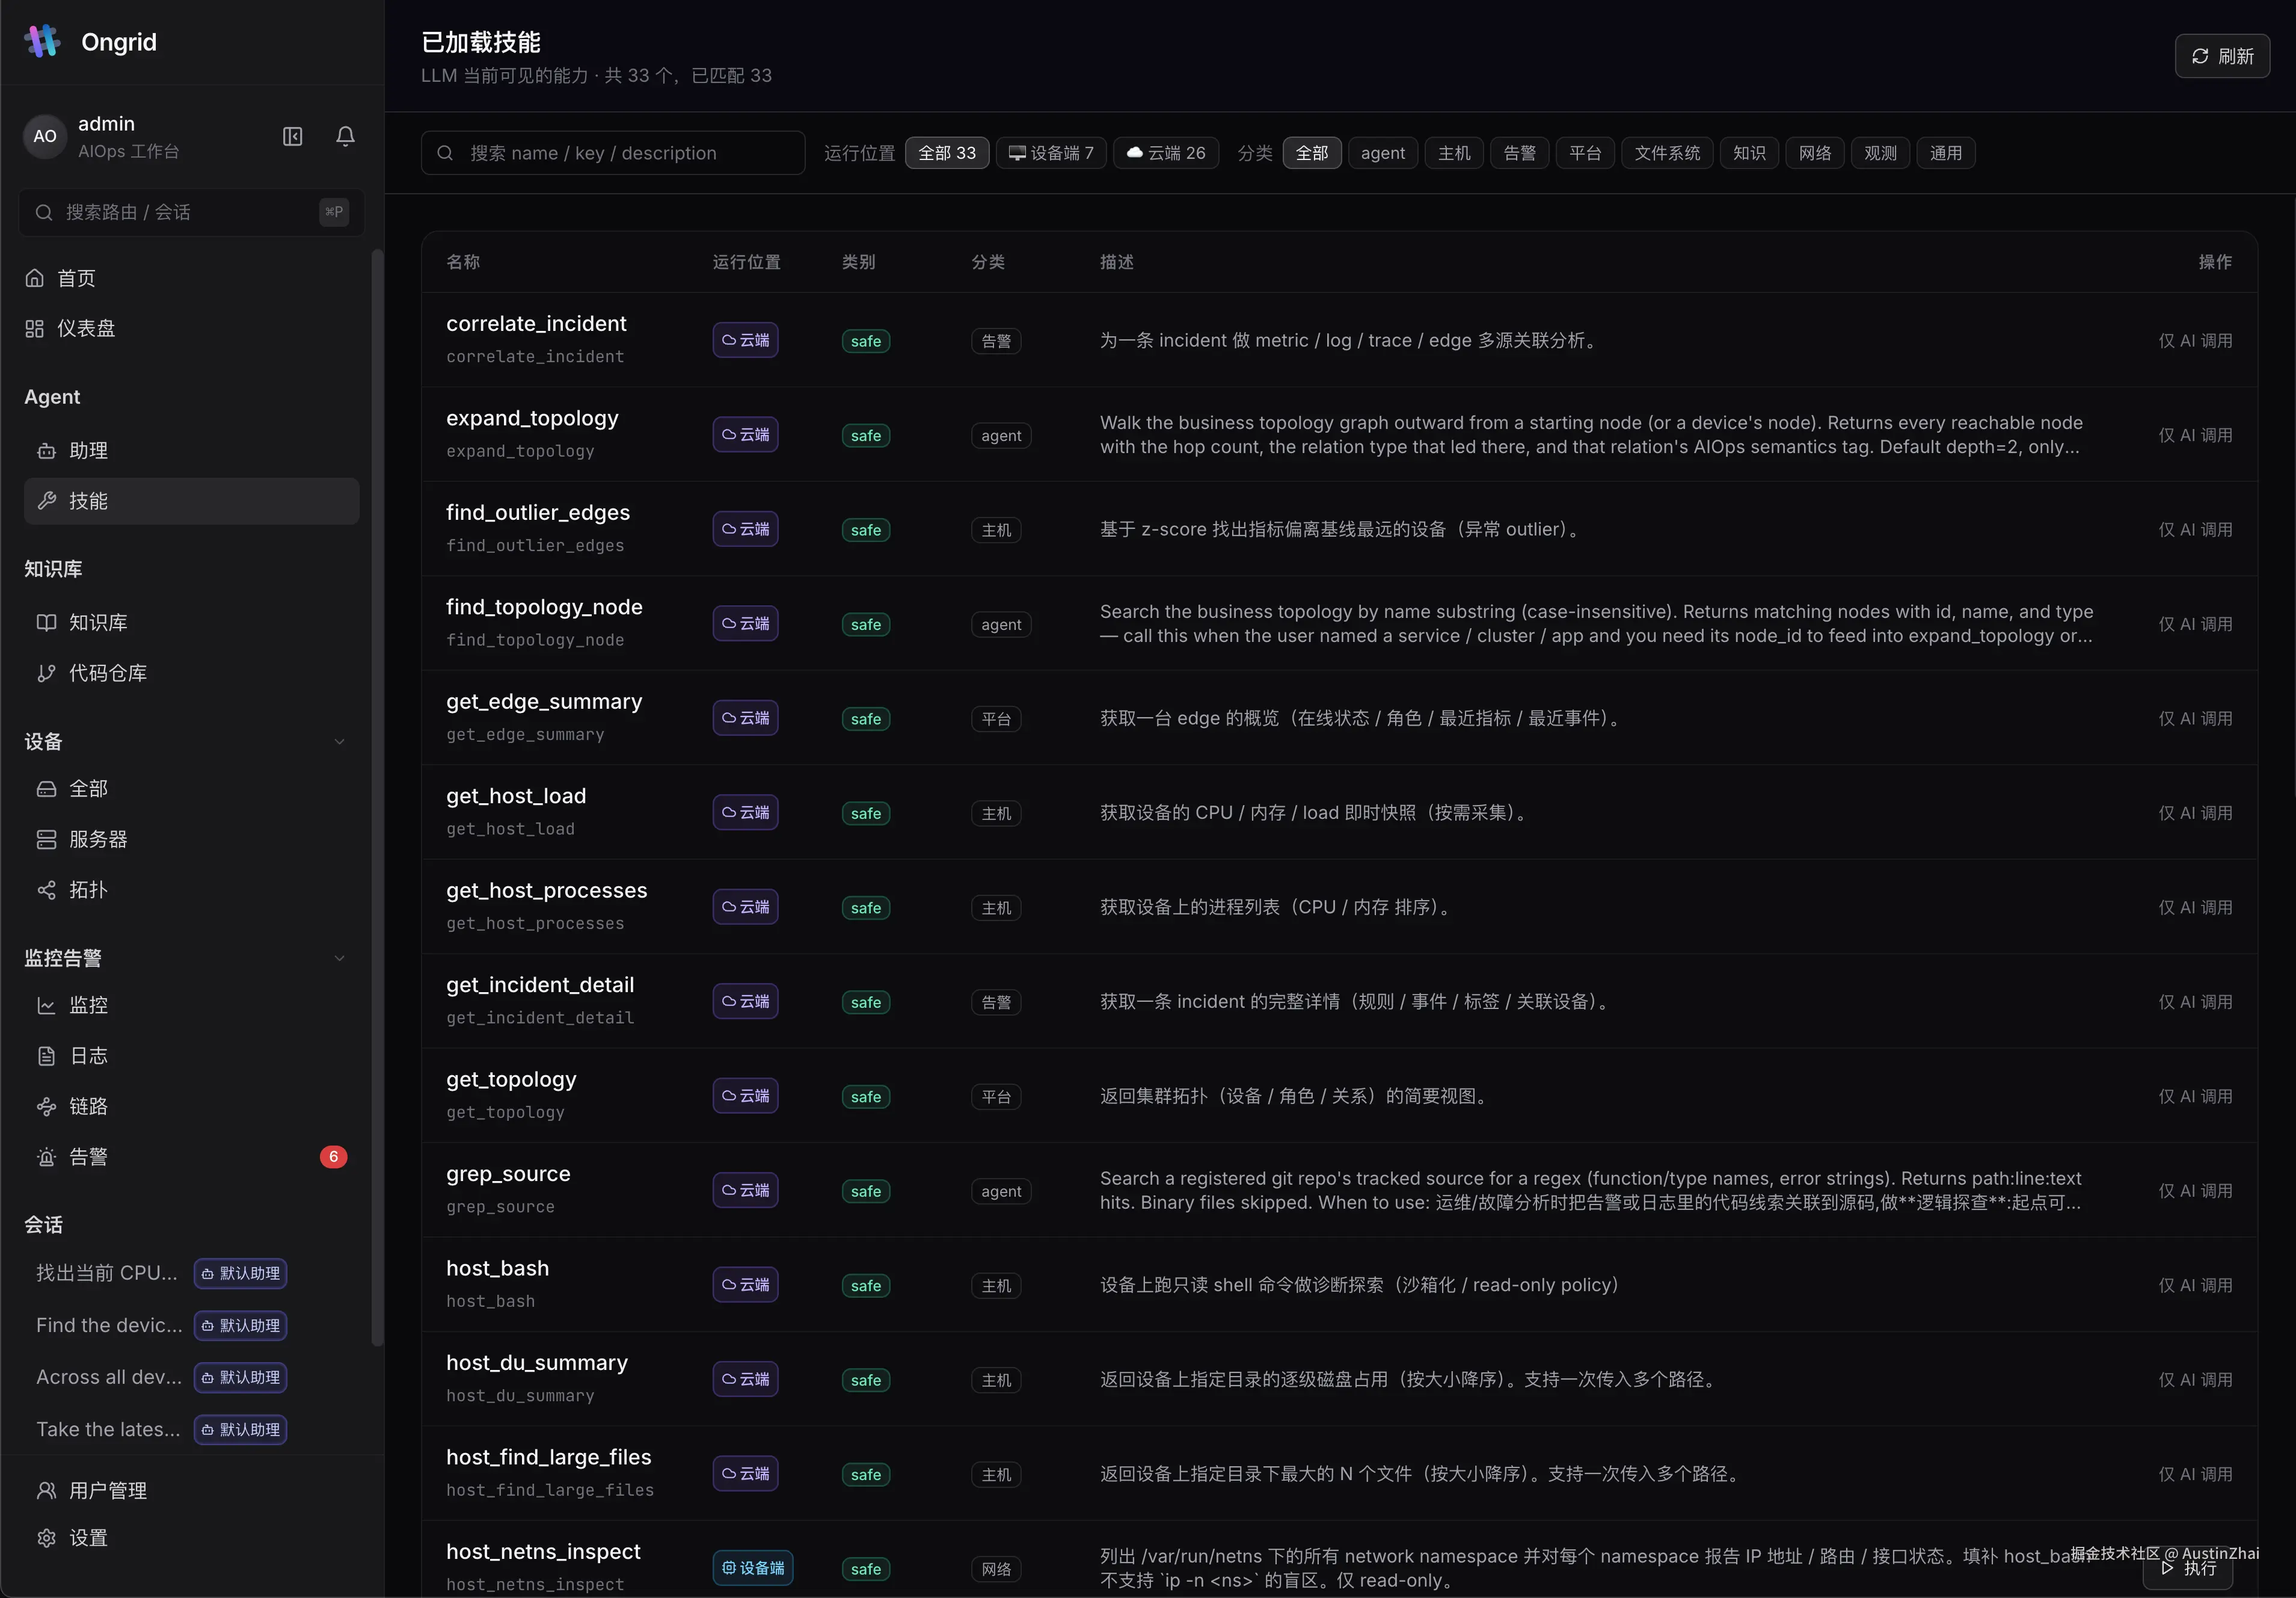The image size is (2296, 1598).
Task: Click the find_outlier_edges skill name
Action: point(538,513)
